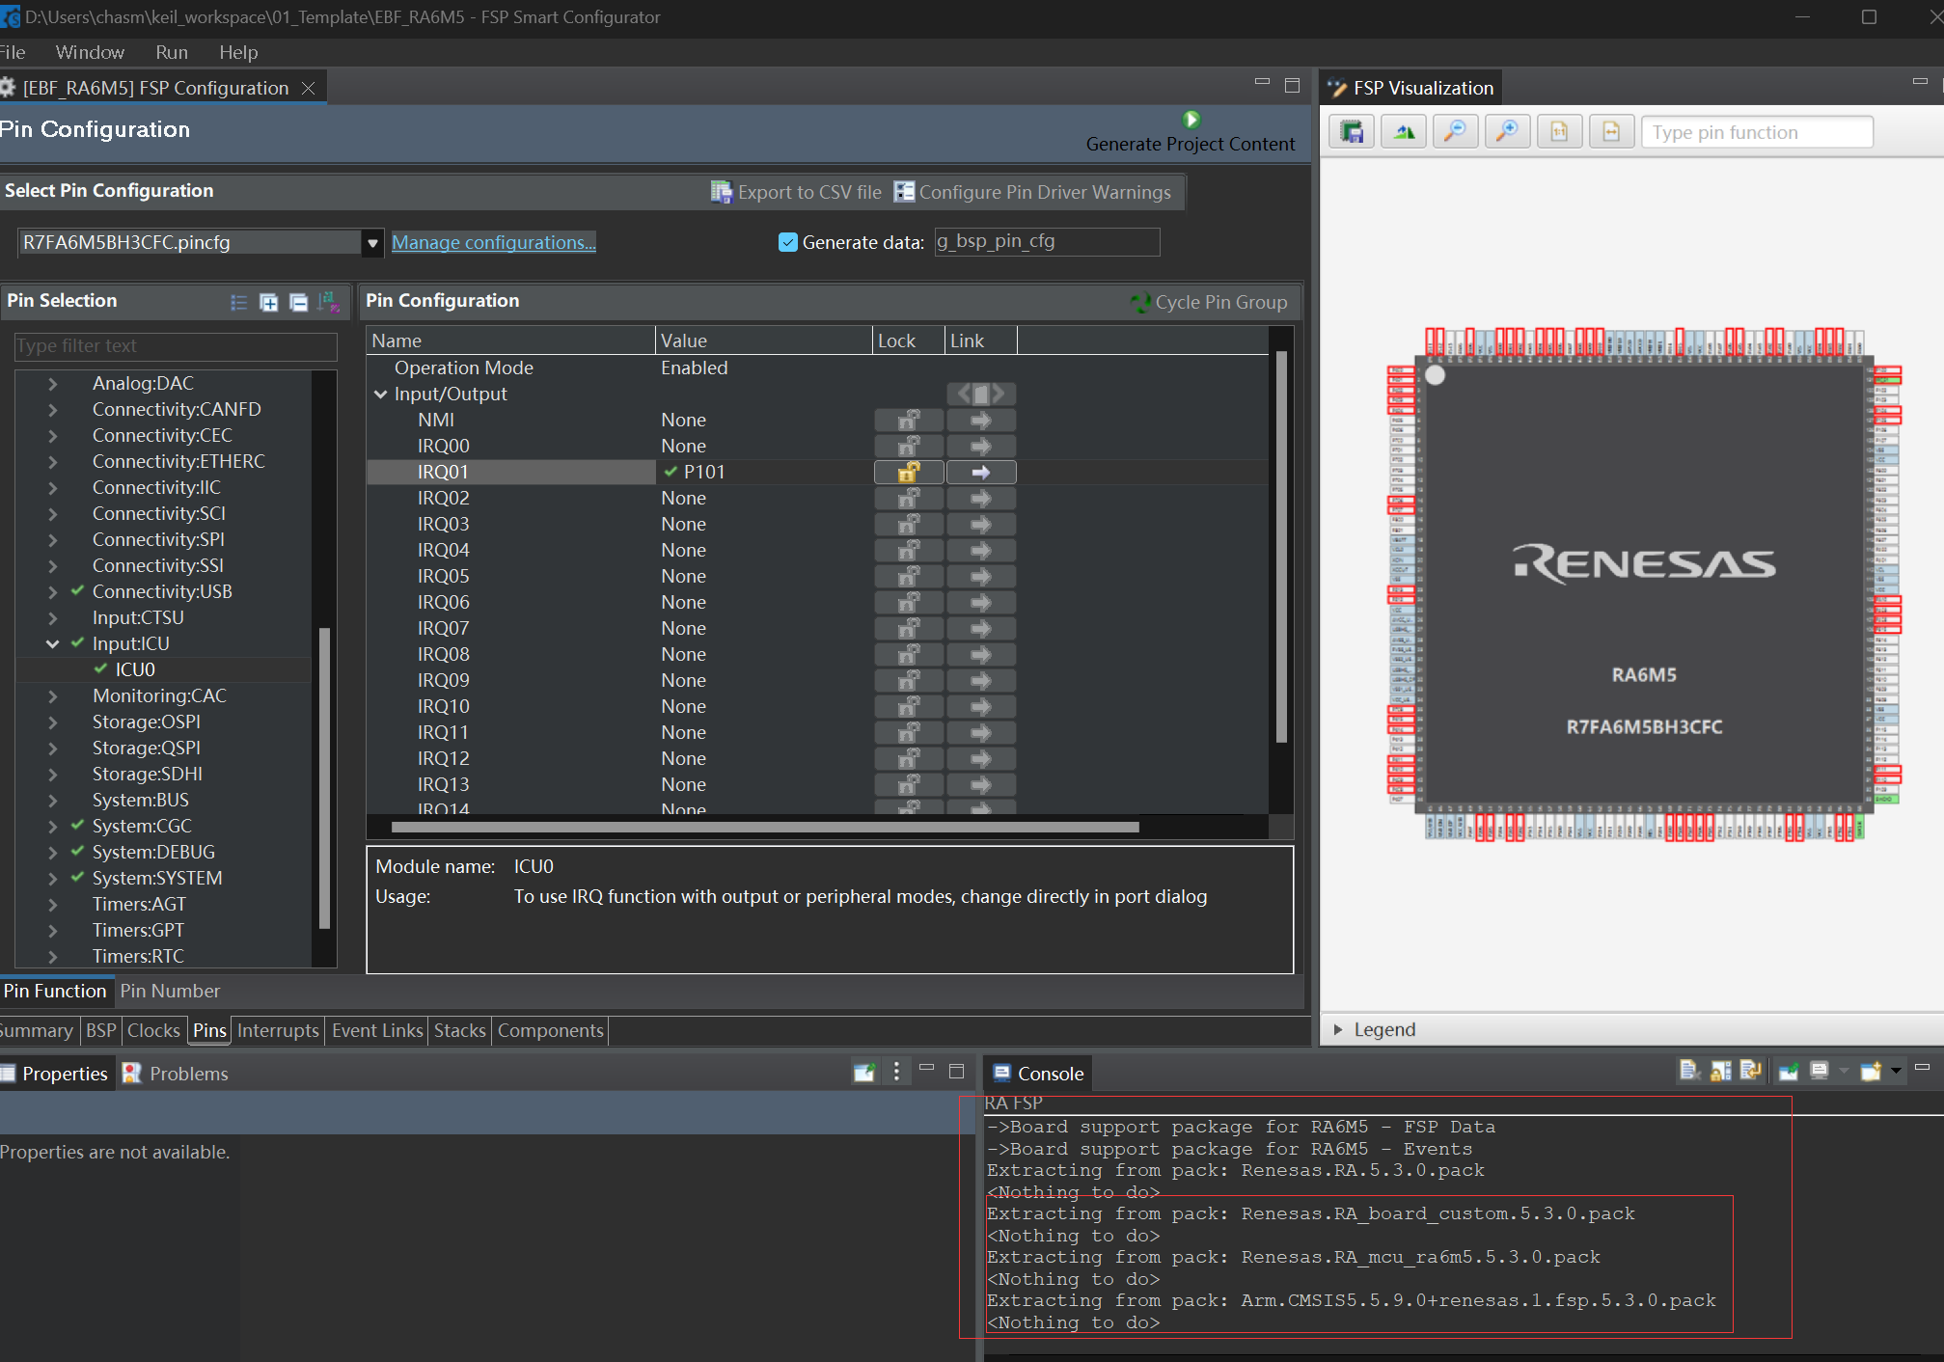Zoom in the FSP Visualization chip view
This screenshot has width=1944, height=1362.
pyautogui.click(x=1507, y=132)
